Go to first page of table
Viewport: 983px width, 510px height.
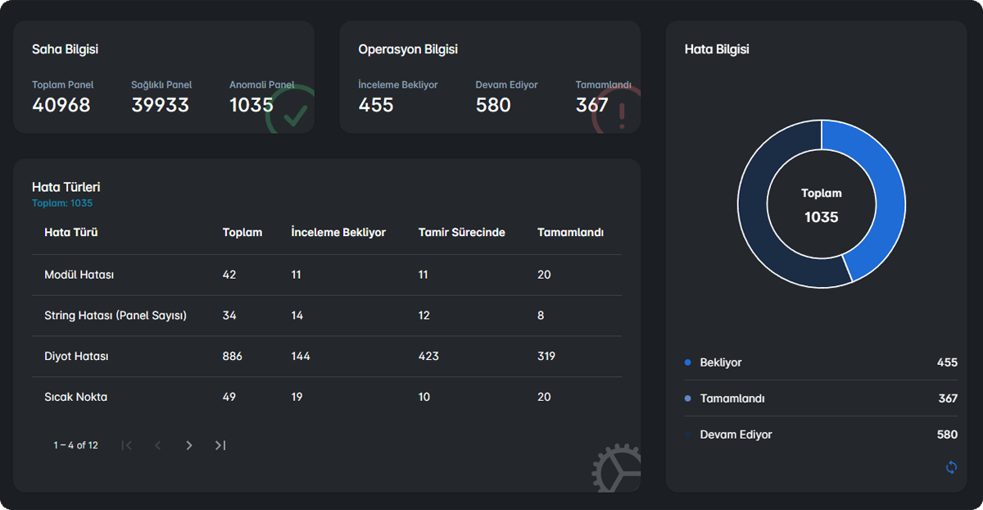(x=126, y=445)
